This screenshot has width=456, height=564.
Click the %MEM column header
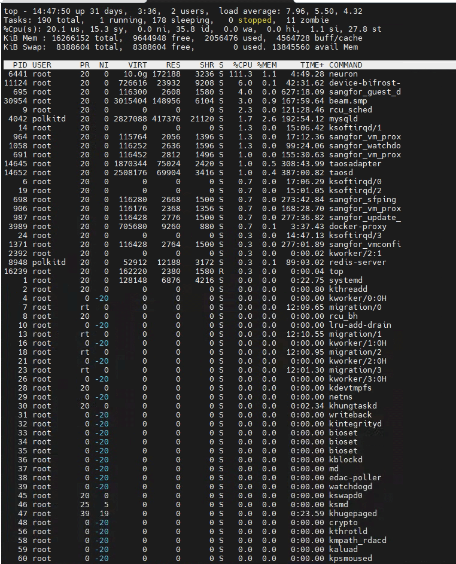[267, 65]
